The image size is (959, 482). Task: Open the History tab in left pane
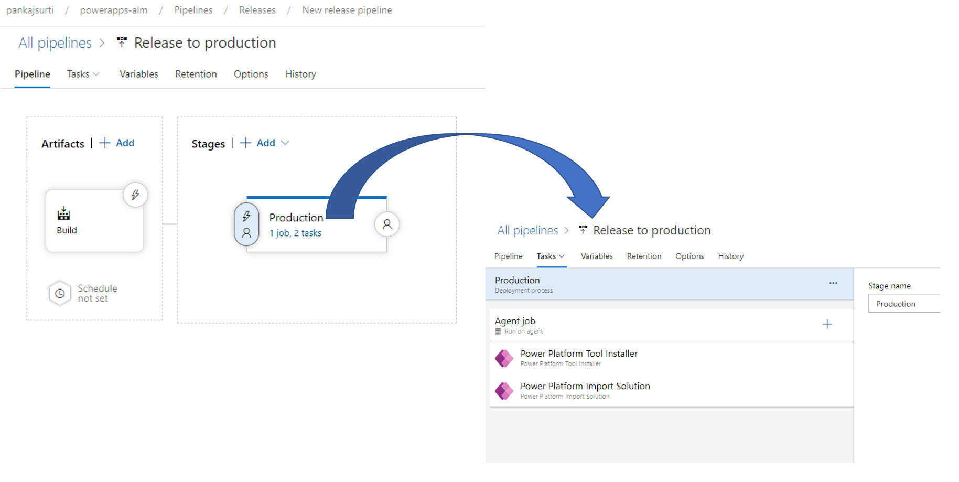tap(300, 74)
